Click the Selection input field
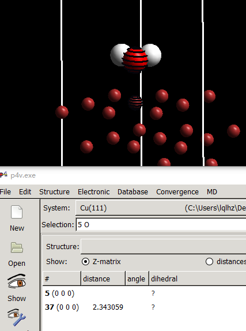Screen dimensions: 246x331 click(161, 225)
